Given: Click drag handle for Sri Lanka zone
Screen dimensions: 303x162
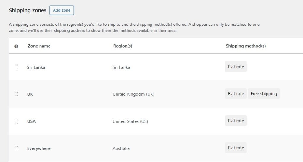Looking at the screenshot, I should point(17,67).
